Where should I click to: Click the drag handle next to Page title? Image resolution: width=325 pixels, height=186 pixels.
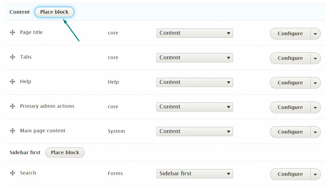(x=12, y=32)
